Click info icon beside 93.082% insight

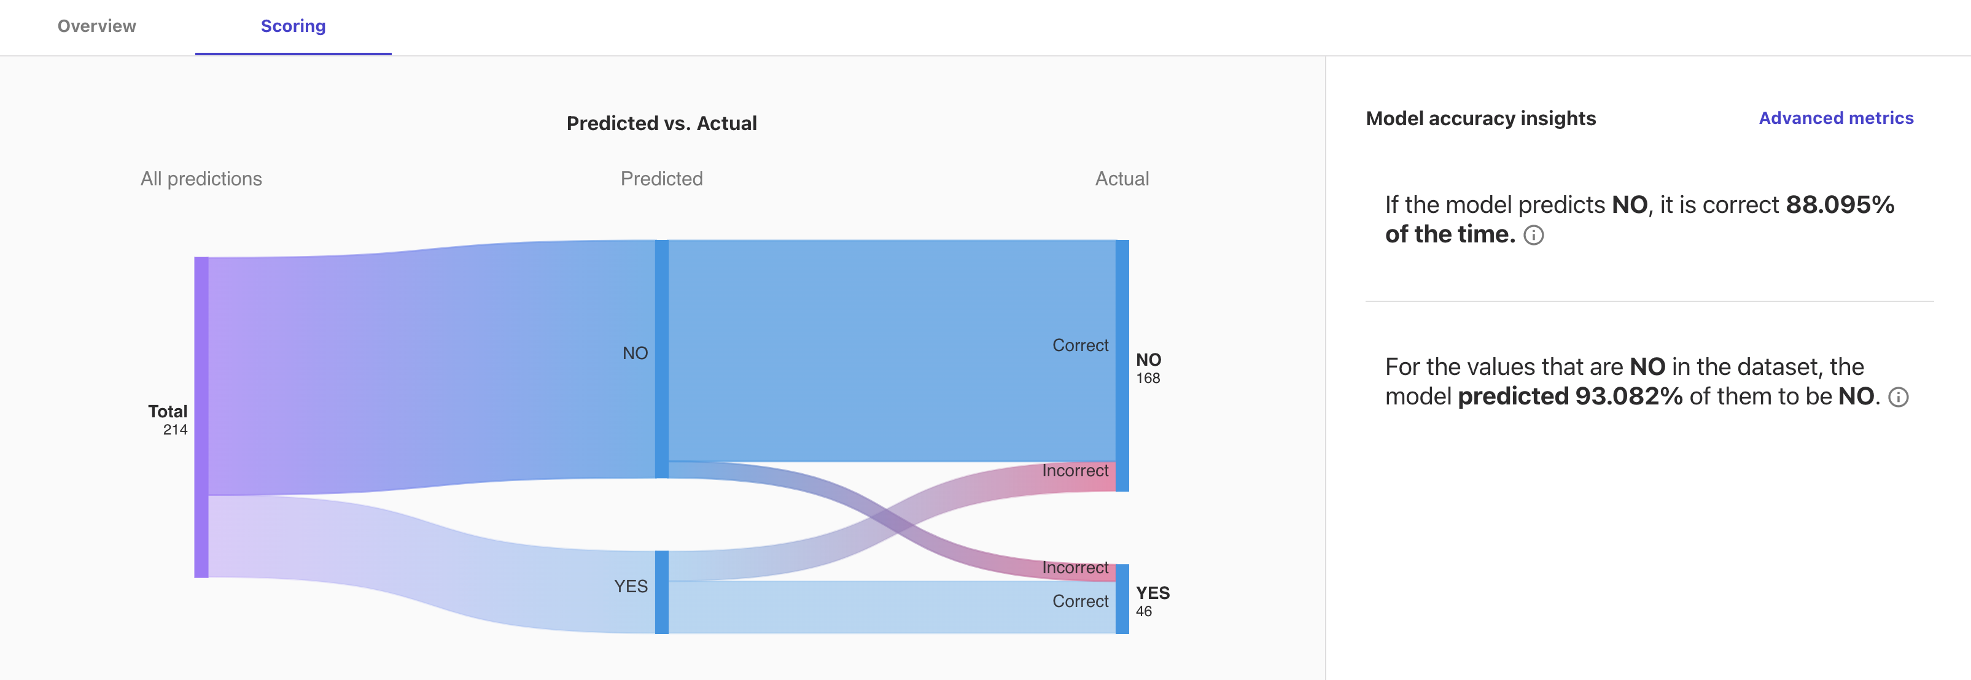(1897, 397)
